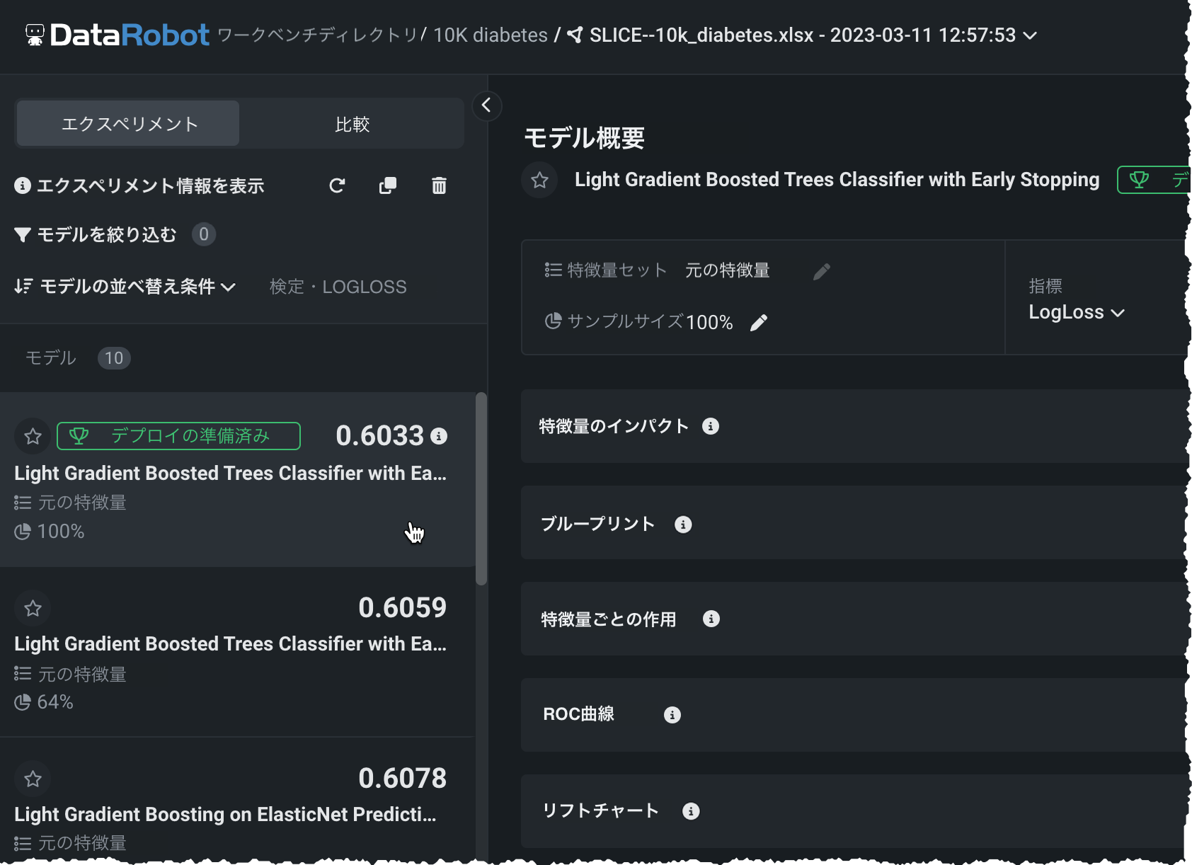Collapse the left panel with chevron button
Image resolution: width=1192 pixels, height=865 pixels.
486,105
